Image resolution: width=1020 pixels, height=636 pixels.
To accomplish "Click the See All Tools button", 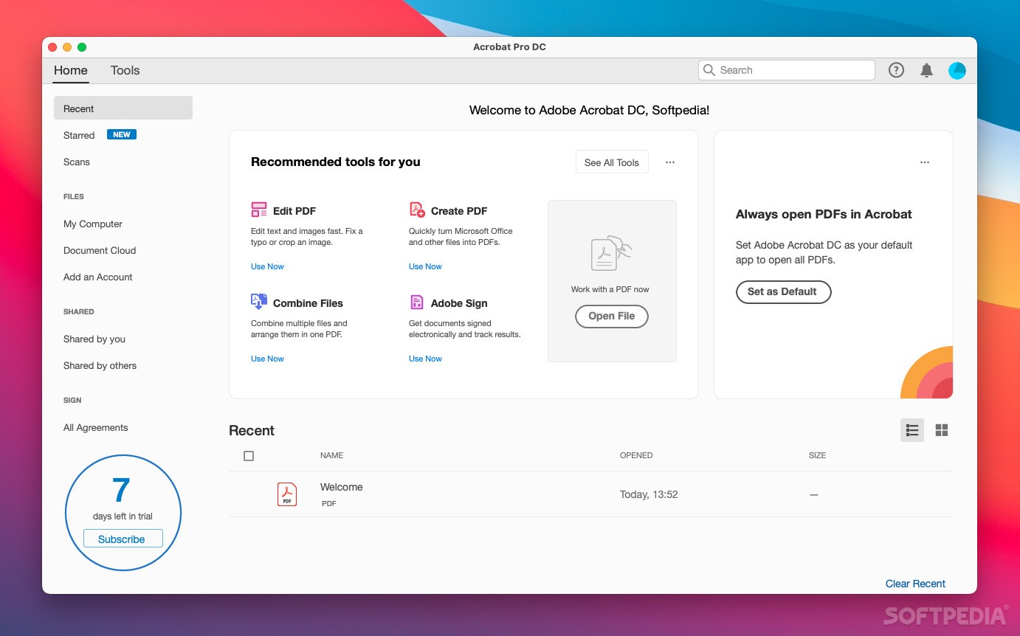I will (612, 162).
